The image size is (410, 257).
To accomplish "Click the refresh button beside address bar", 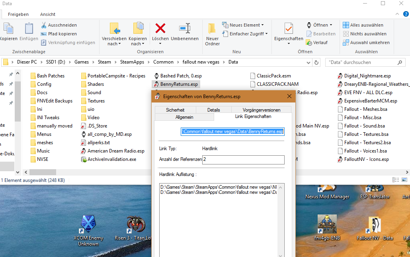I will pyautogui.click(x=316, y=62).
